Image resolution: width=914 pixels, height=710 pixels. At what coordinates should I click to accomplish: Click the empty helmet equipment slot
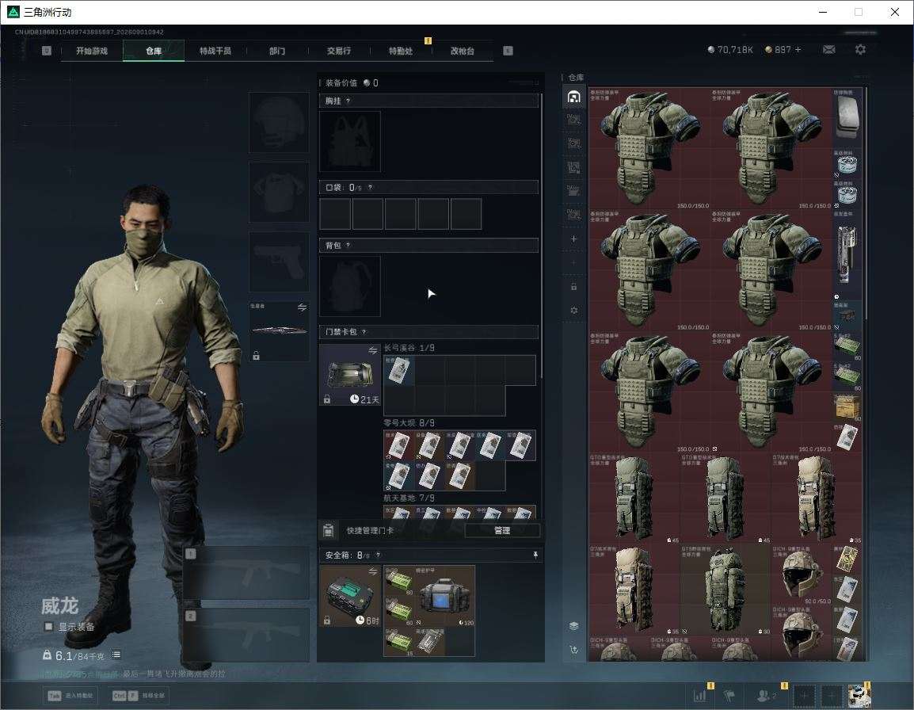click(280, 123)
